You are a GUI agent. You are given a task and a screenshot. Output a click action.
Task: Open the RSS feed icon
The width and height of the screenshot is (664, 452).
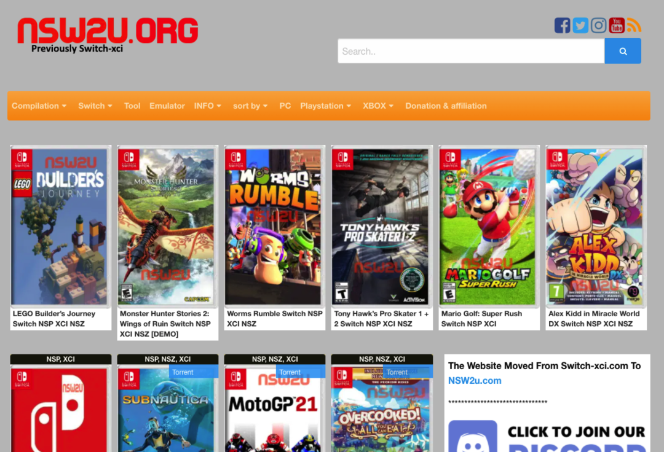tap(634, 25)
